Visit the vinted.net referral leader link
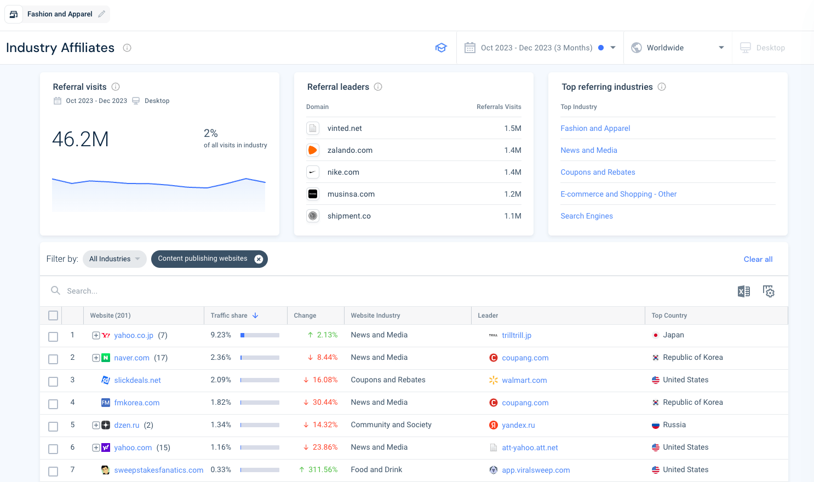This screenshot has width=814, height=482. pyautogui.click(x=345, y=128)
